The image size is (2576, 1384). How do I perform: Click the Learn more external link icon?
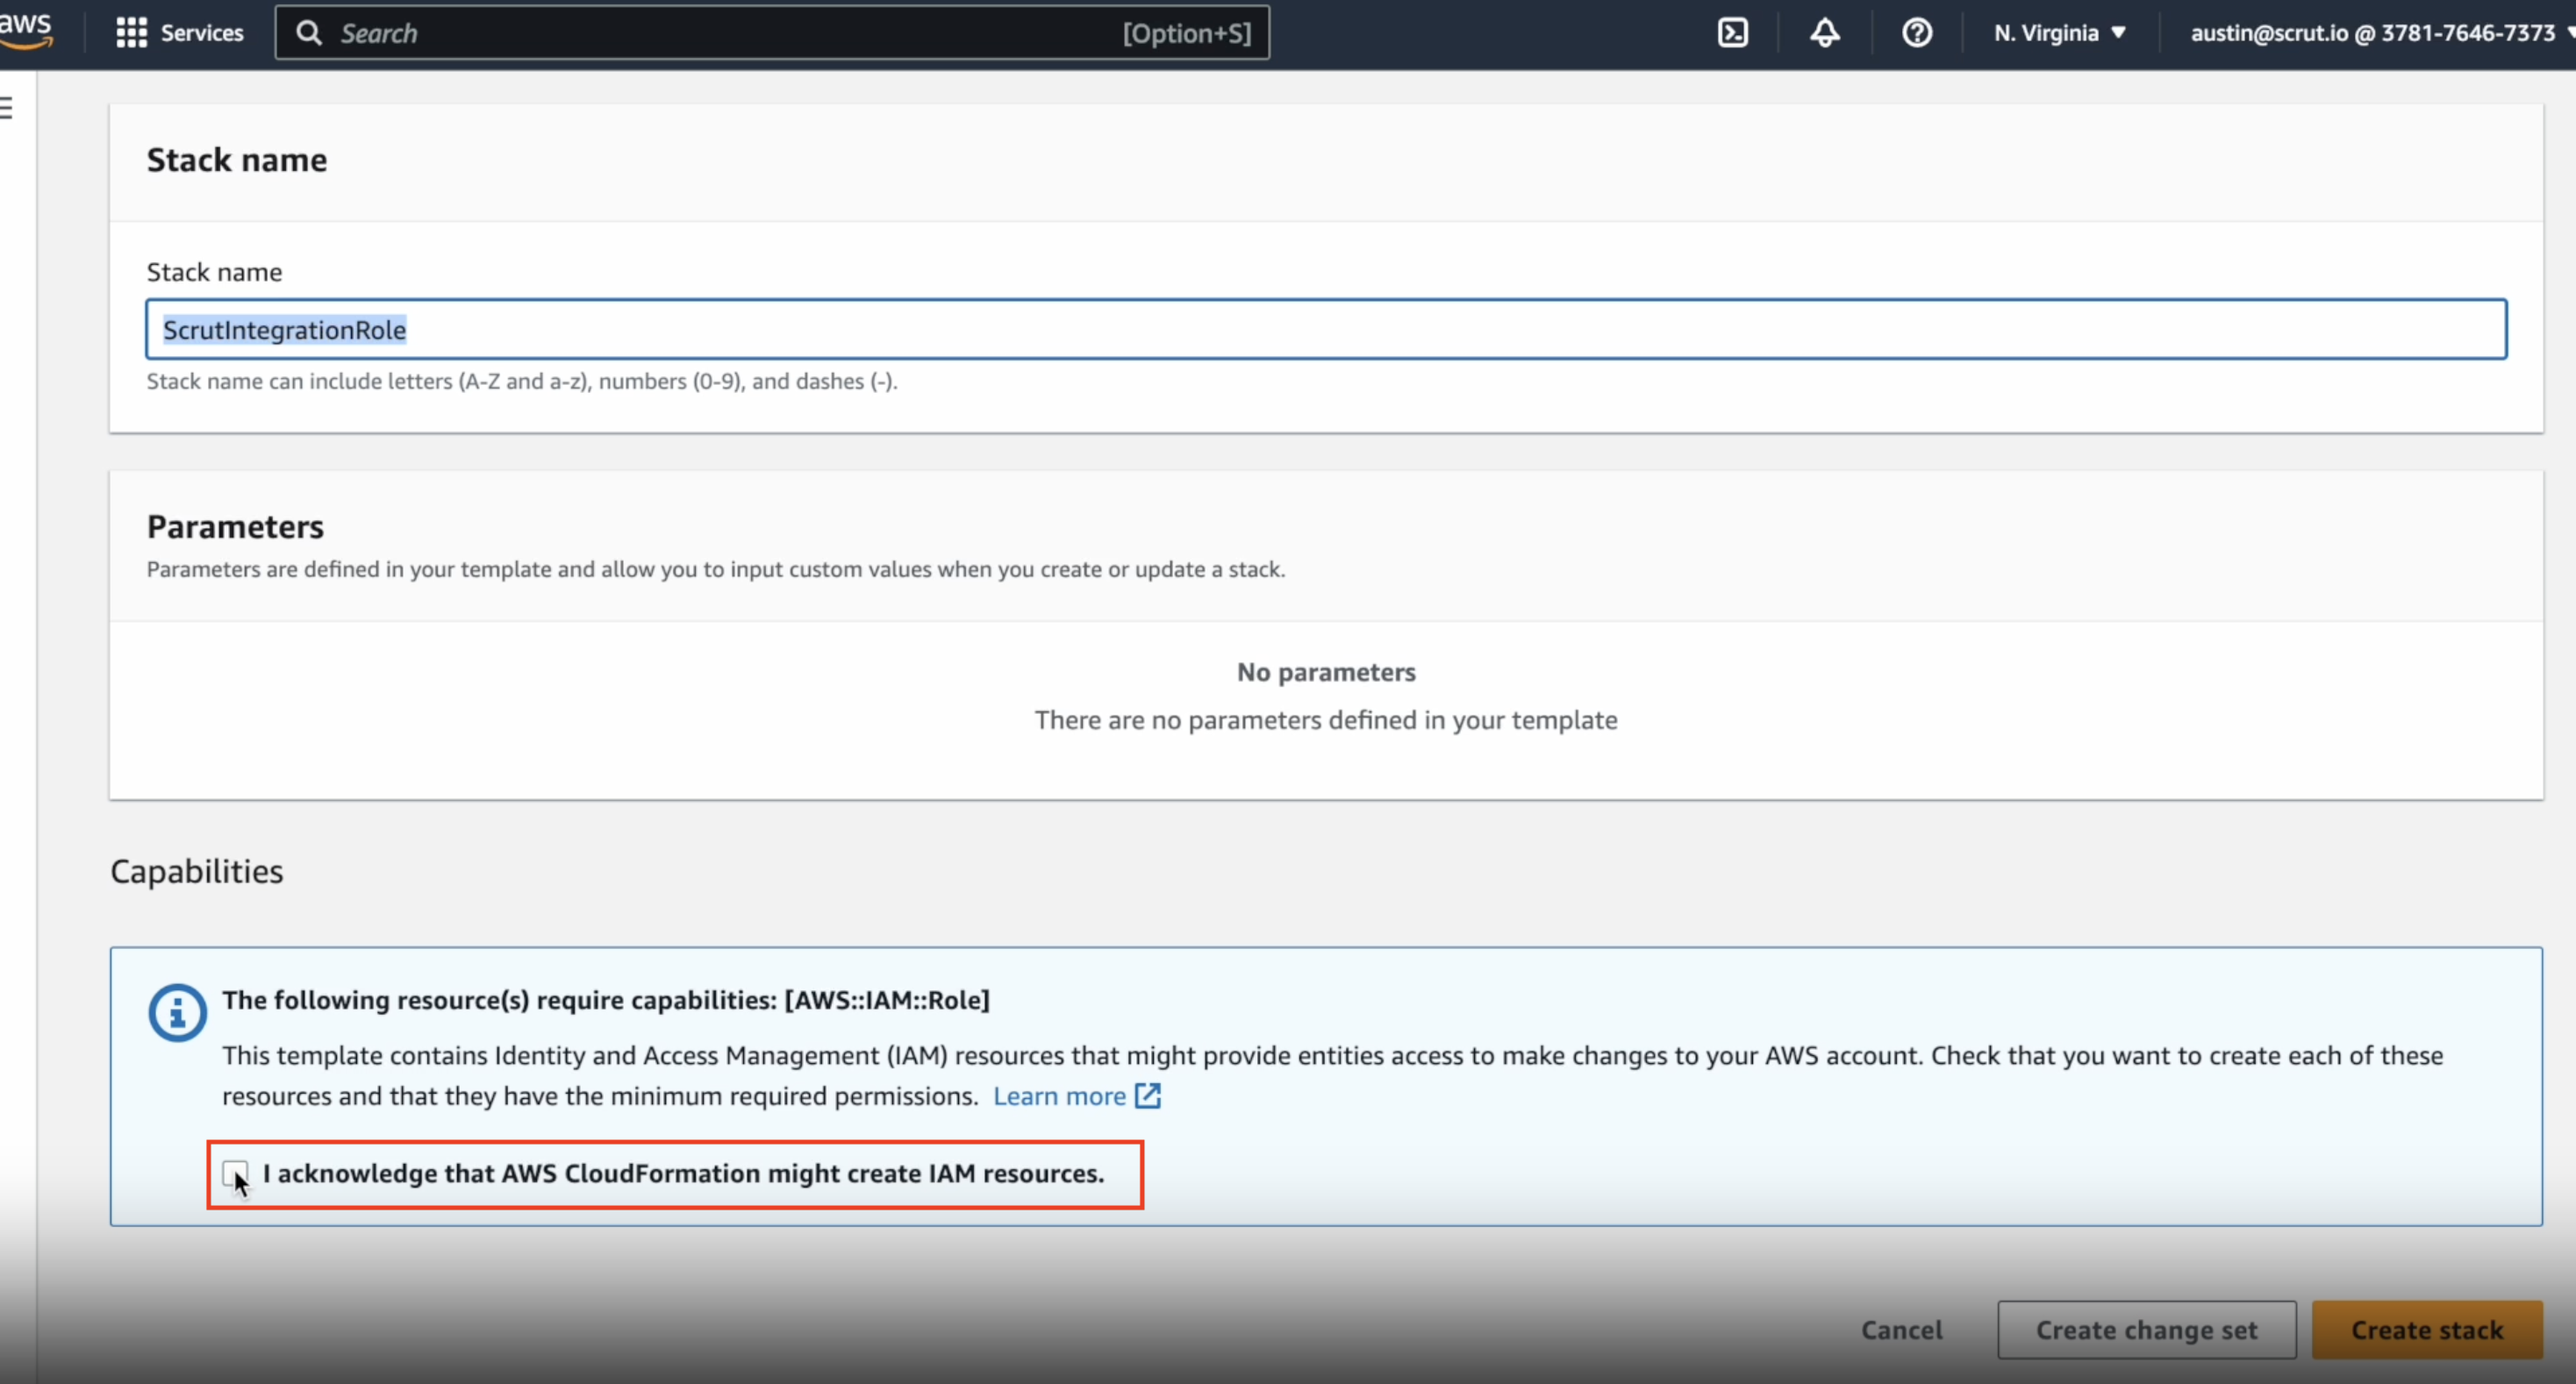click(x=1148, y=1096)
